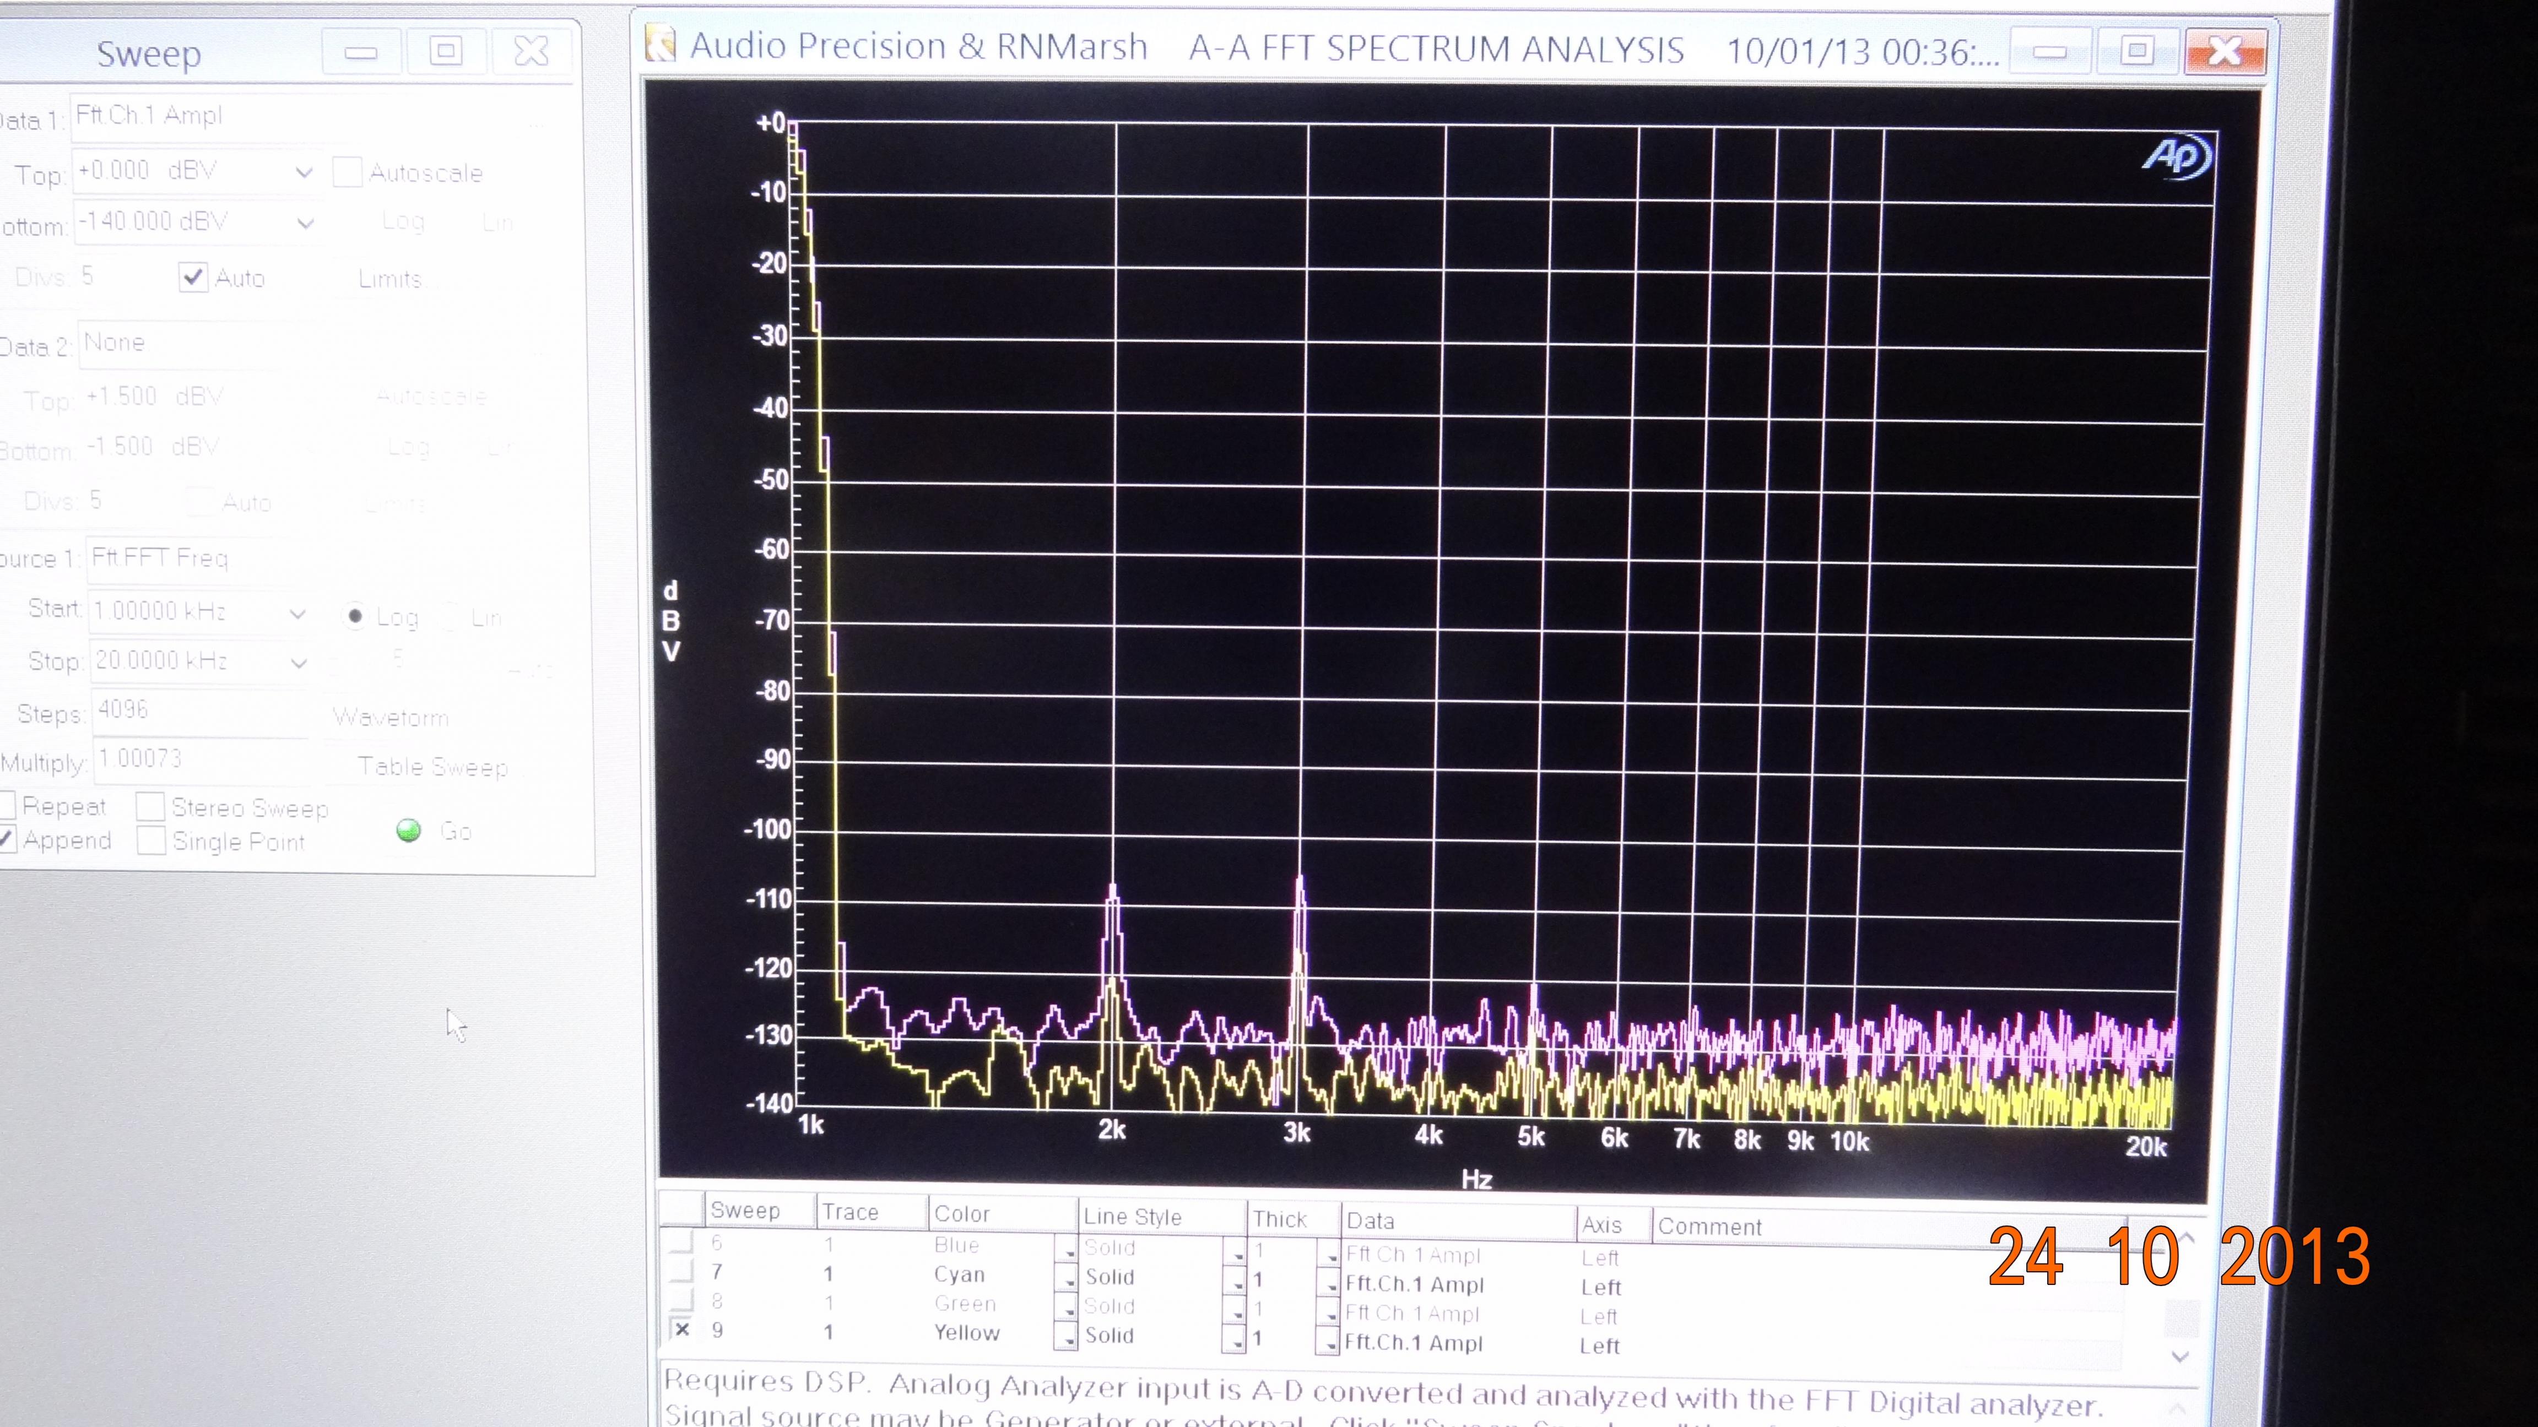The image size is (2538, 1427).
Task: Toggle visibility checkbox of sweep 9 Yellow trace
Action: 682,1330
